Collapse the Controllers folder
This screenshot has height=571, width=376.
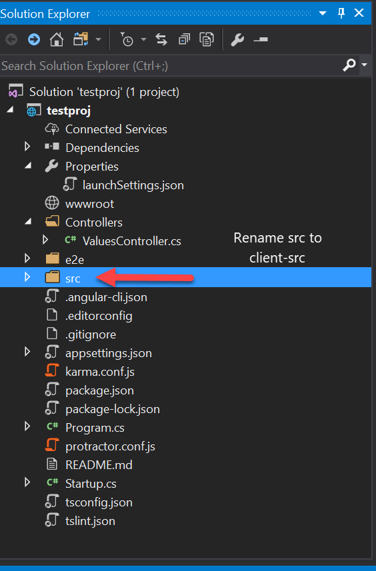coord(28,222)
